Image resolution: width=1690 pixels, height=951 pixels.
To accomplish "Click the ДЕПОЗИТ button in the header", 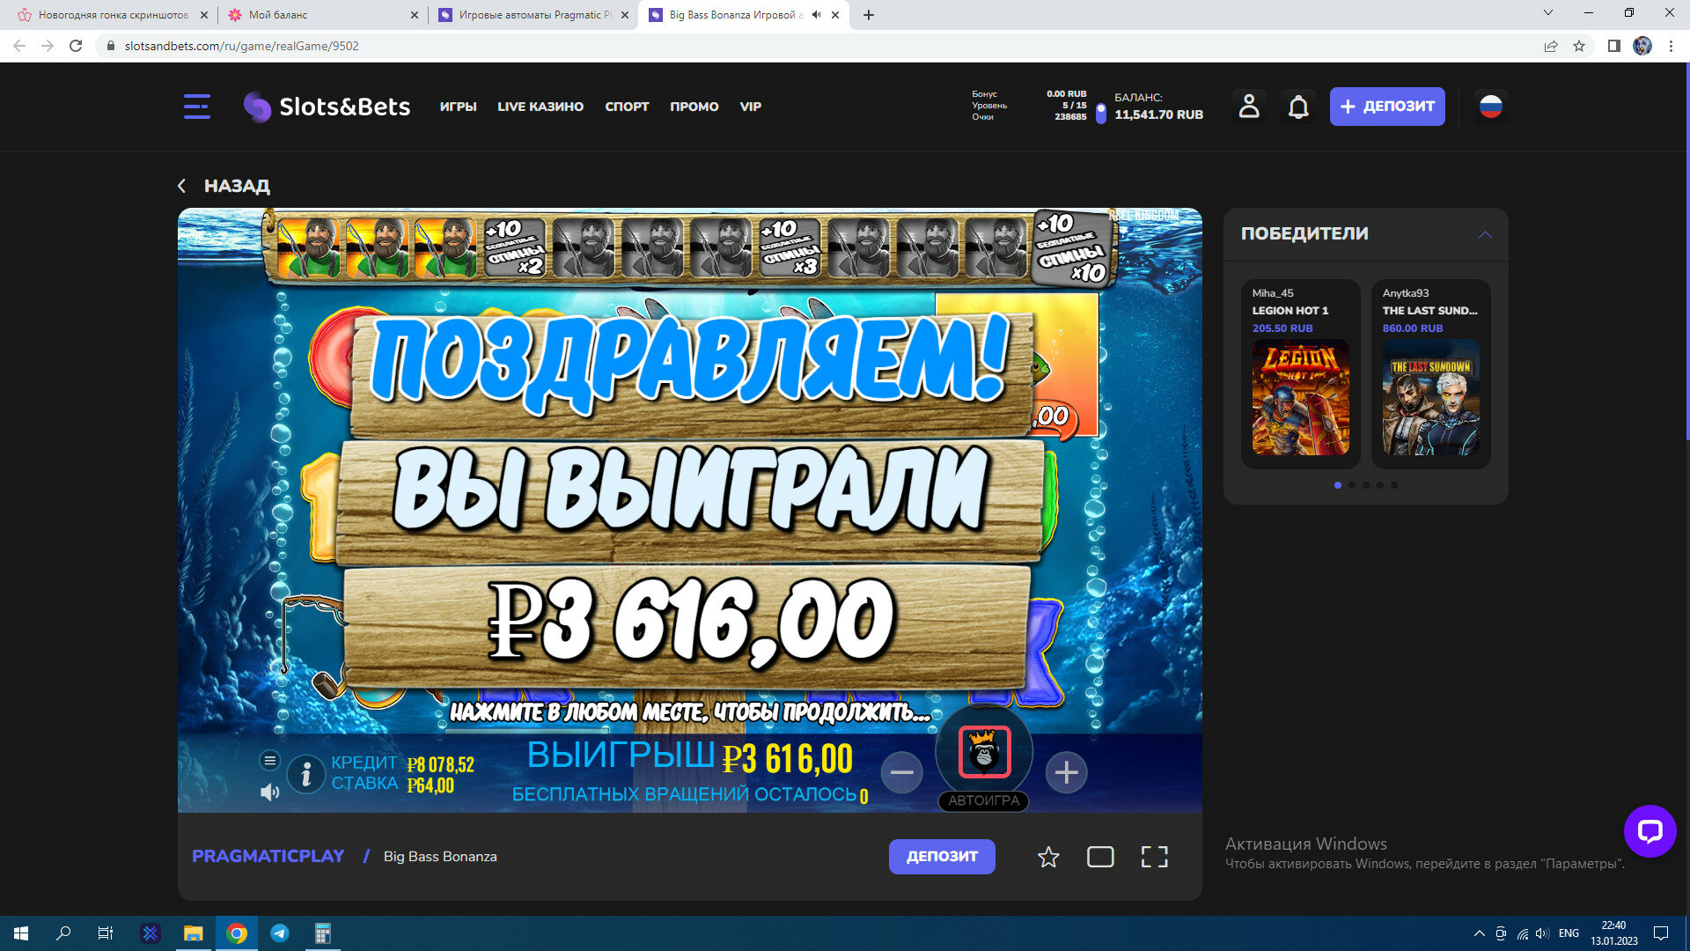I will (1386, 107).
